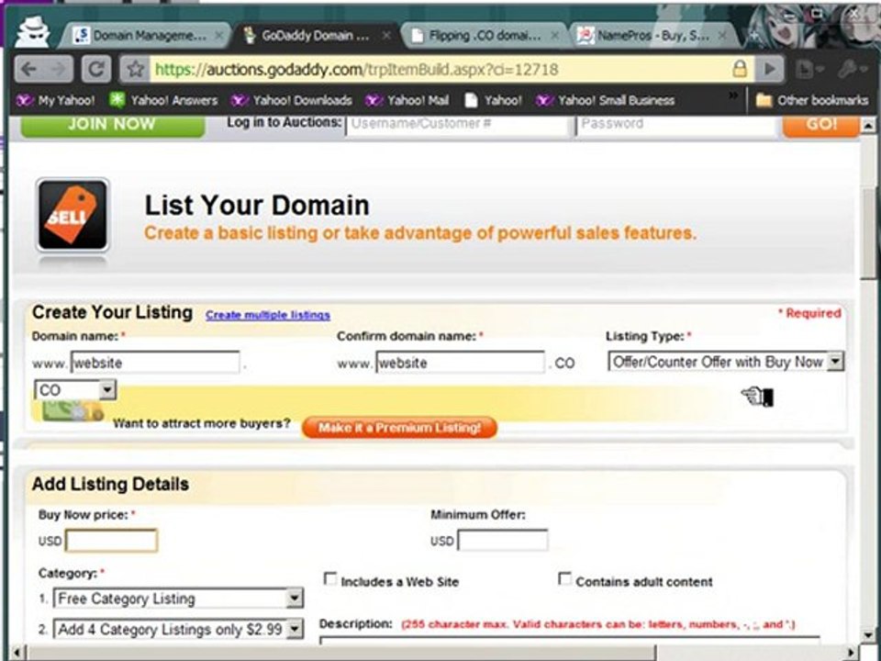881x661 pixels.
Task: Check the Includes a Web Site box
Action: click(330, 579)
